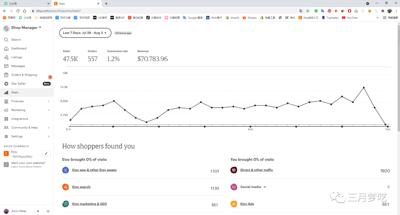Click the Search magnifier icon in sidebar

pos(6,40)
